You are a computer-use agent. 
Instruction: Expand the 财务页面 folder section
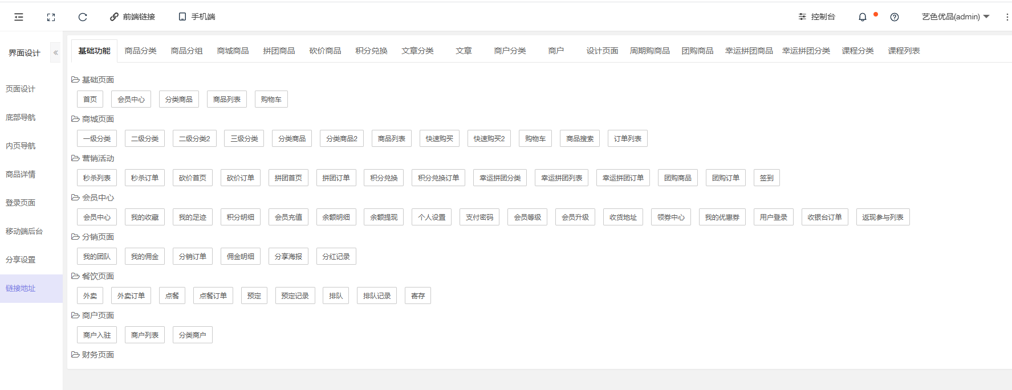click(75, 355)
